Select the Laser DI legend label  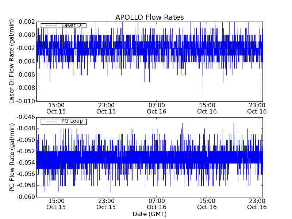coord(72,26)
